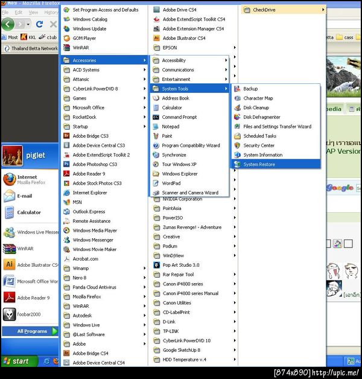Expand the ACD Systems folder
The width and height of the screenshot is (362, 379).
104,70
